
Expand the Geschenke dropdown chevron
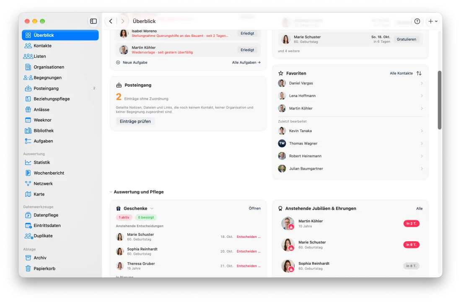click(x=152, y=209)
